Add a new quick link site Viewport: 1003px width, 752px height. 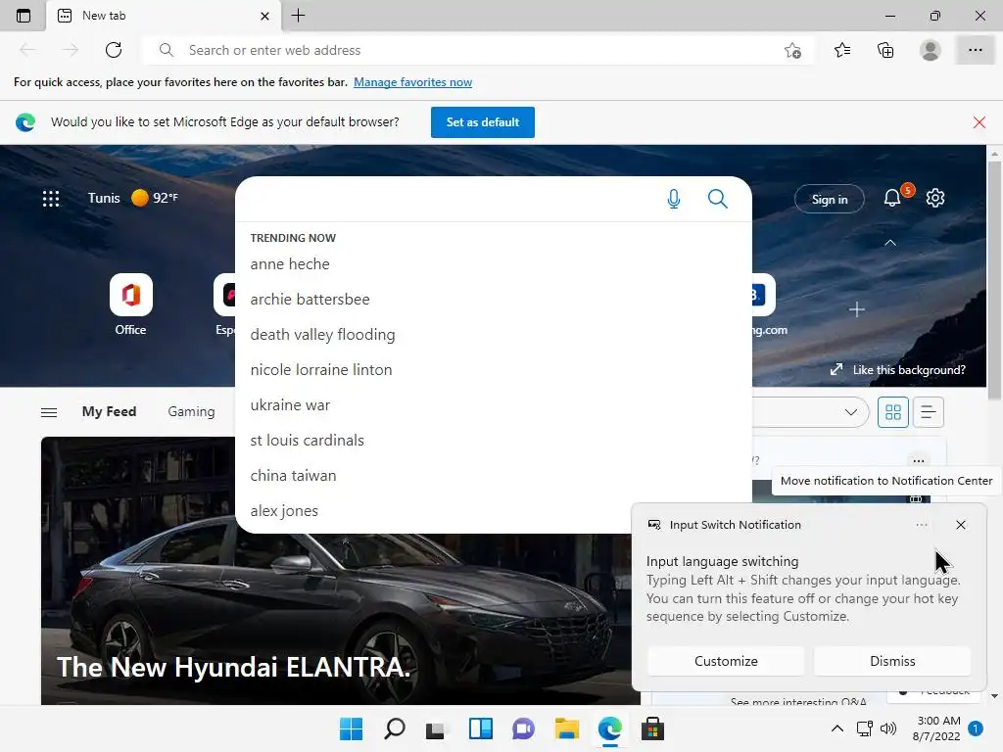(x=856, y=309)
